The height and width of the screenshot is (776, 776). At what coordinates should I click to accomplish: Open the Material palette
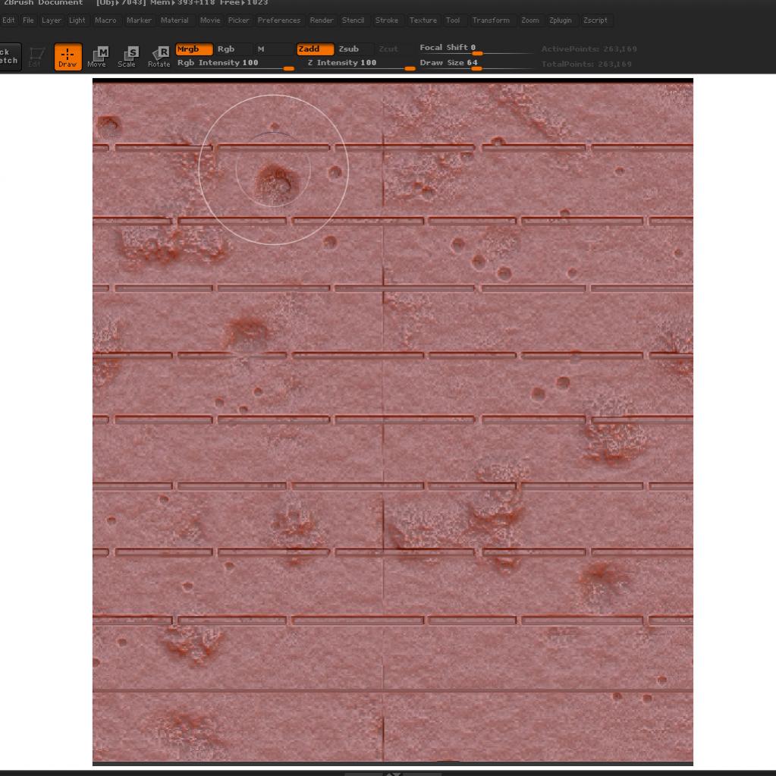tap(174, 20)
